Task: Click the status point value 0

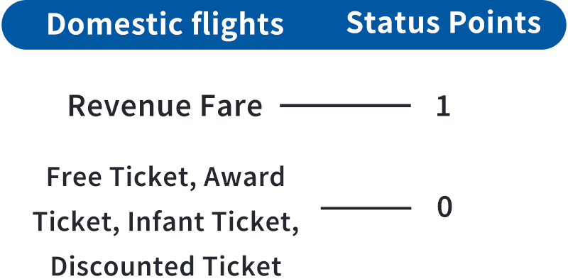Action: (444, 207)
